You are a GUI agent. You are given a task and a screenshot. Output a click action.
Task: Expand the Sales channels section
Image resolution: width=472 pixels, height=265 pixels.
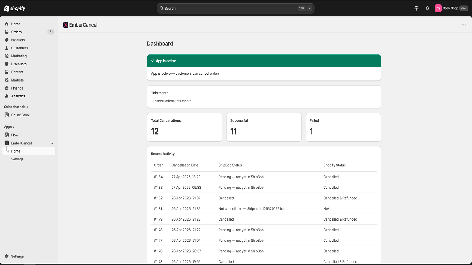click(16, 107)
